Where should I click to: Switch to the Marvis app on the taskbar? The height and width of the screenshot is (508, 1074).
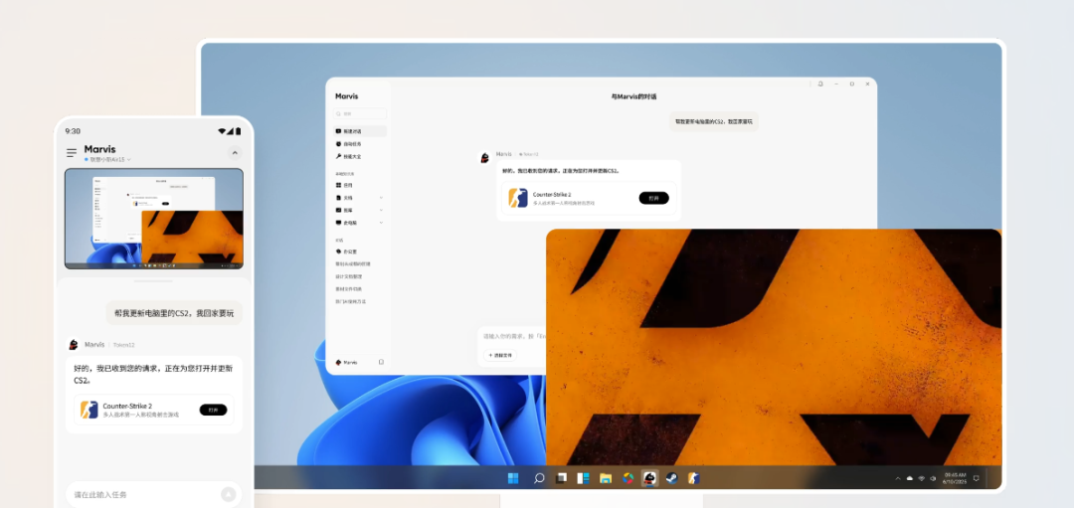coord(649,478)
